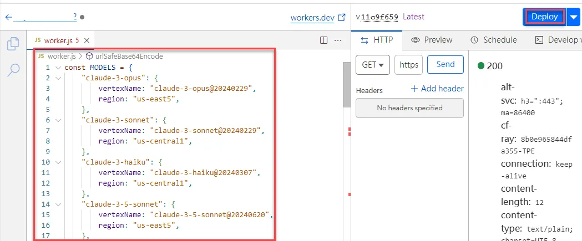
Task: Select version v11c9f659 label
Action: coord(377,17)
